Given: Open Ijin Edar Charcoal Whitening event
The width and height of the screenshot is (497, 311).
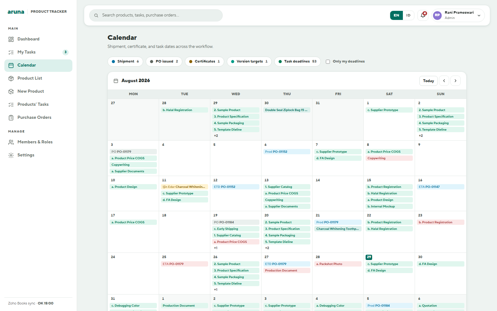Looking at the screenshot, I should coord(185,187).
